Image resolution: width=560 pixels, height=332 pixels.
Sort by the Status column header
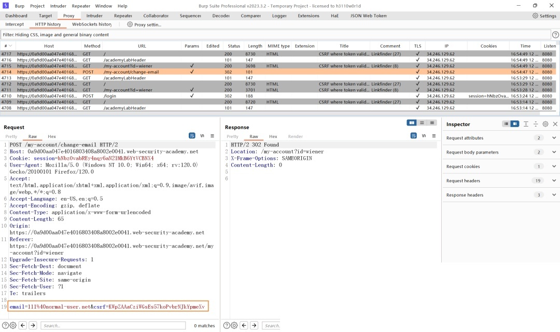(234, 46)
